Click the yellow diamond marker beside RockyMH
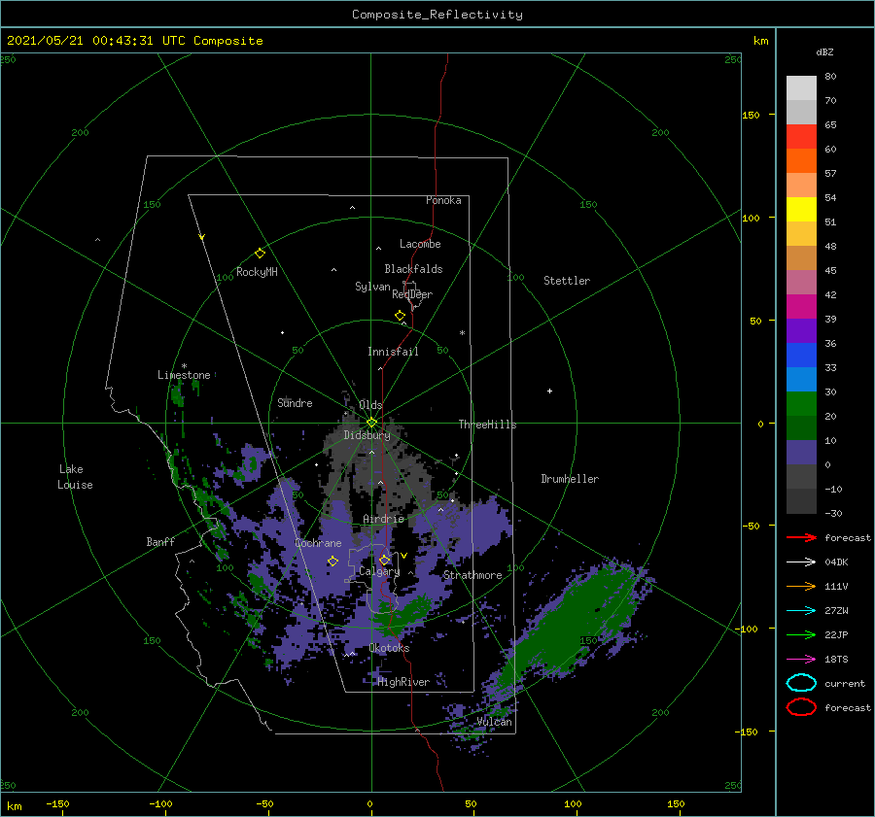 tap(260, 254)
